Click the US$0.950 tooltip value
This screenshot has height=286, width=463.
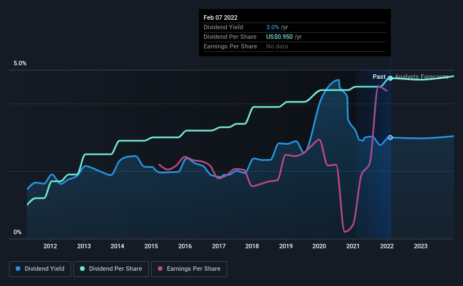(279, 37)
